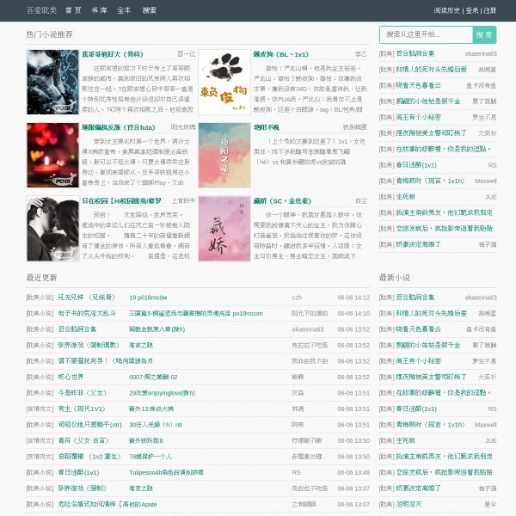Open the pink 藏娇 cover thumbnail

tap(224, 229)
